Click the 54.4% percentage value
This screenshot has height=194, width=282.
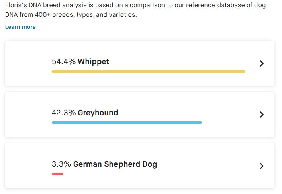click(63, 62)
